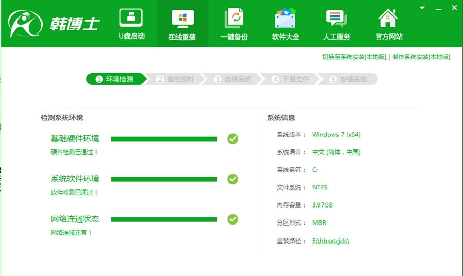Open the reinstall path E:\hbsxtzjds\ link
The image size is (463, 276).
click(331, 241)
